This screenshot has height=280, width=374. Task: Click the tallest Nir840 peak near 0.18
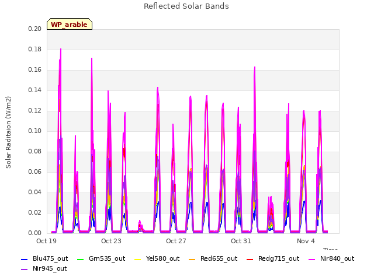point(61,49)
